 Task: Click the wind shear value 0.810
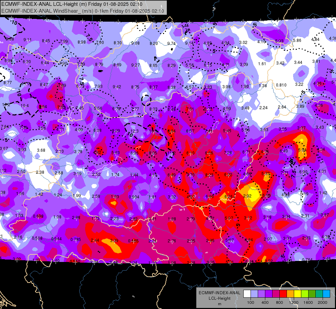click(x=281, y=85)
